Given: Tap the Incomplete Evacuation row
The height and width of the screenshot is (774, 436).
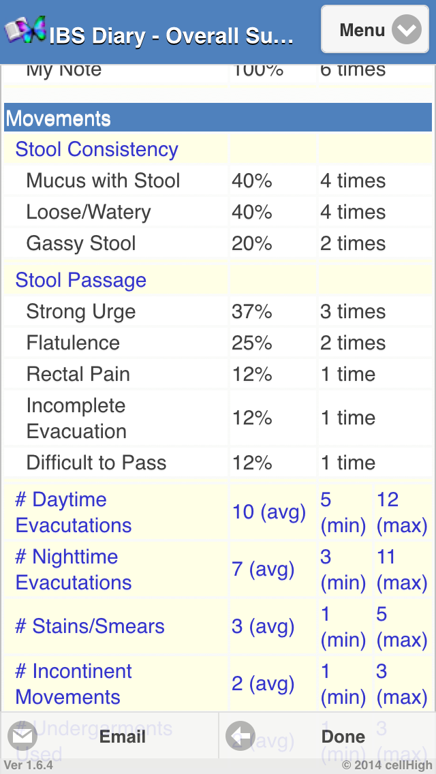Looking at the screenshot, I should point(76,418).
